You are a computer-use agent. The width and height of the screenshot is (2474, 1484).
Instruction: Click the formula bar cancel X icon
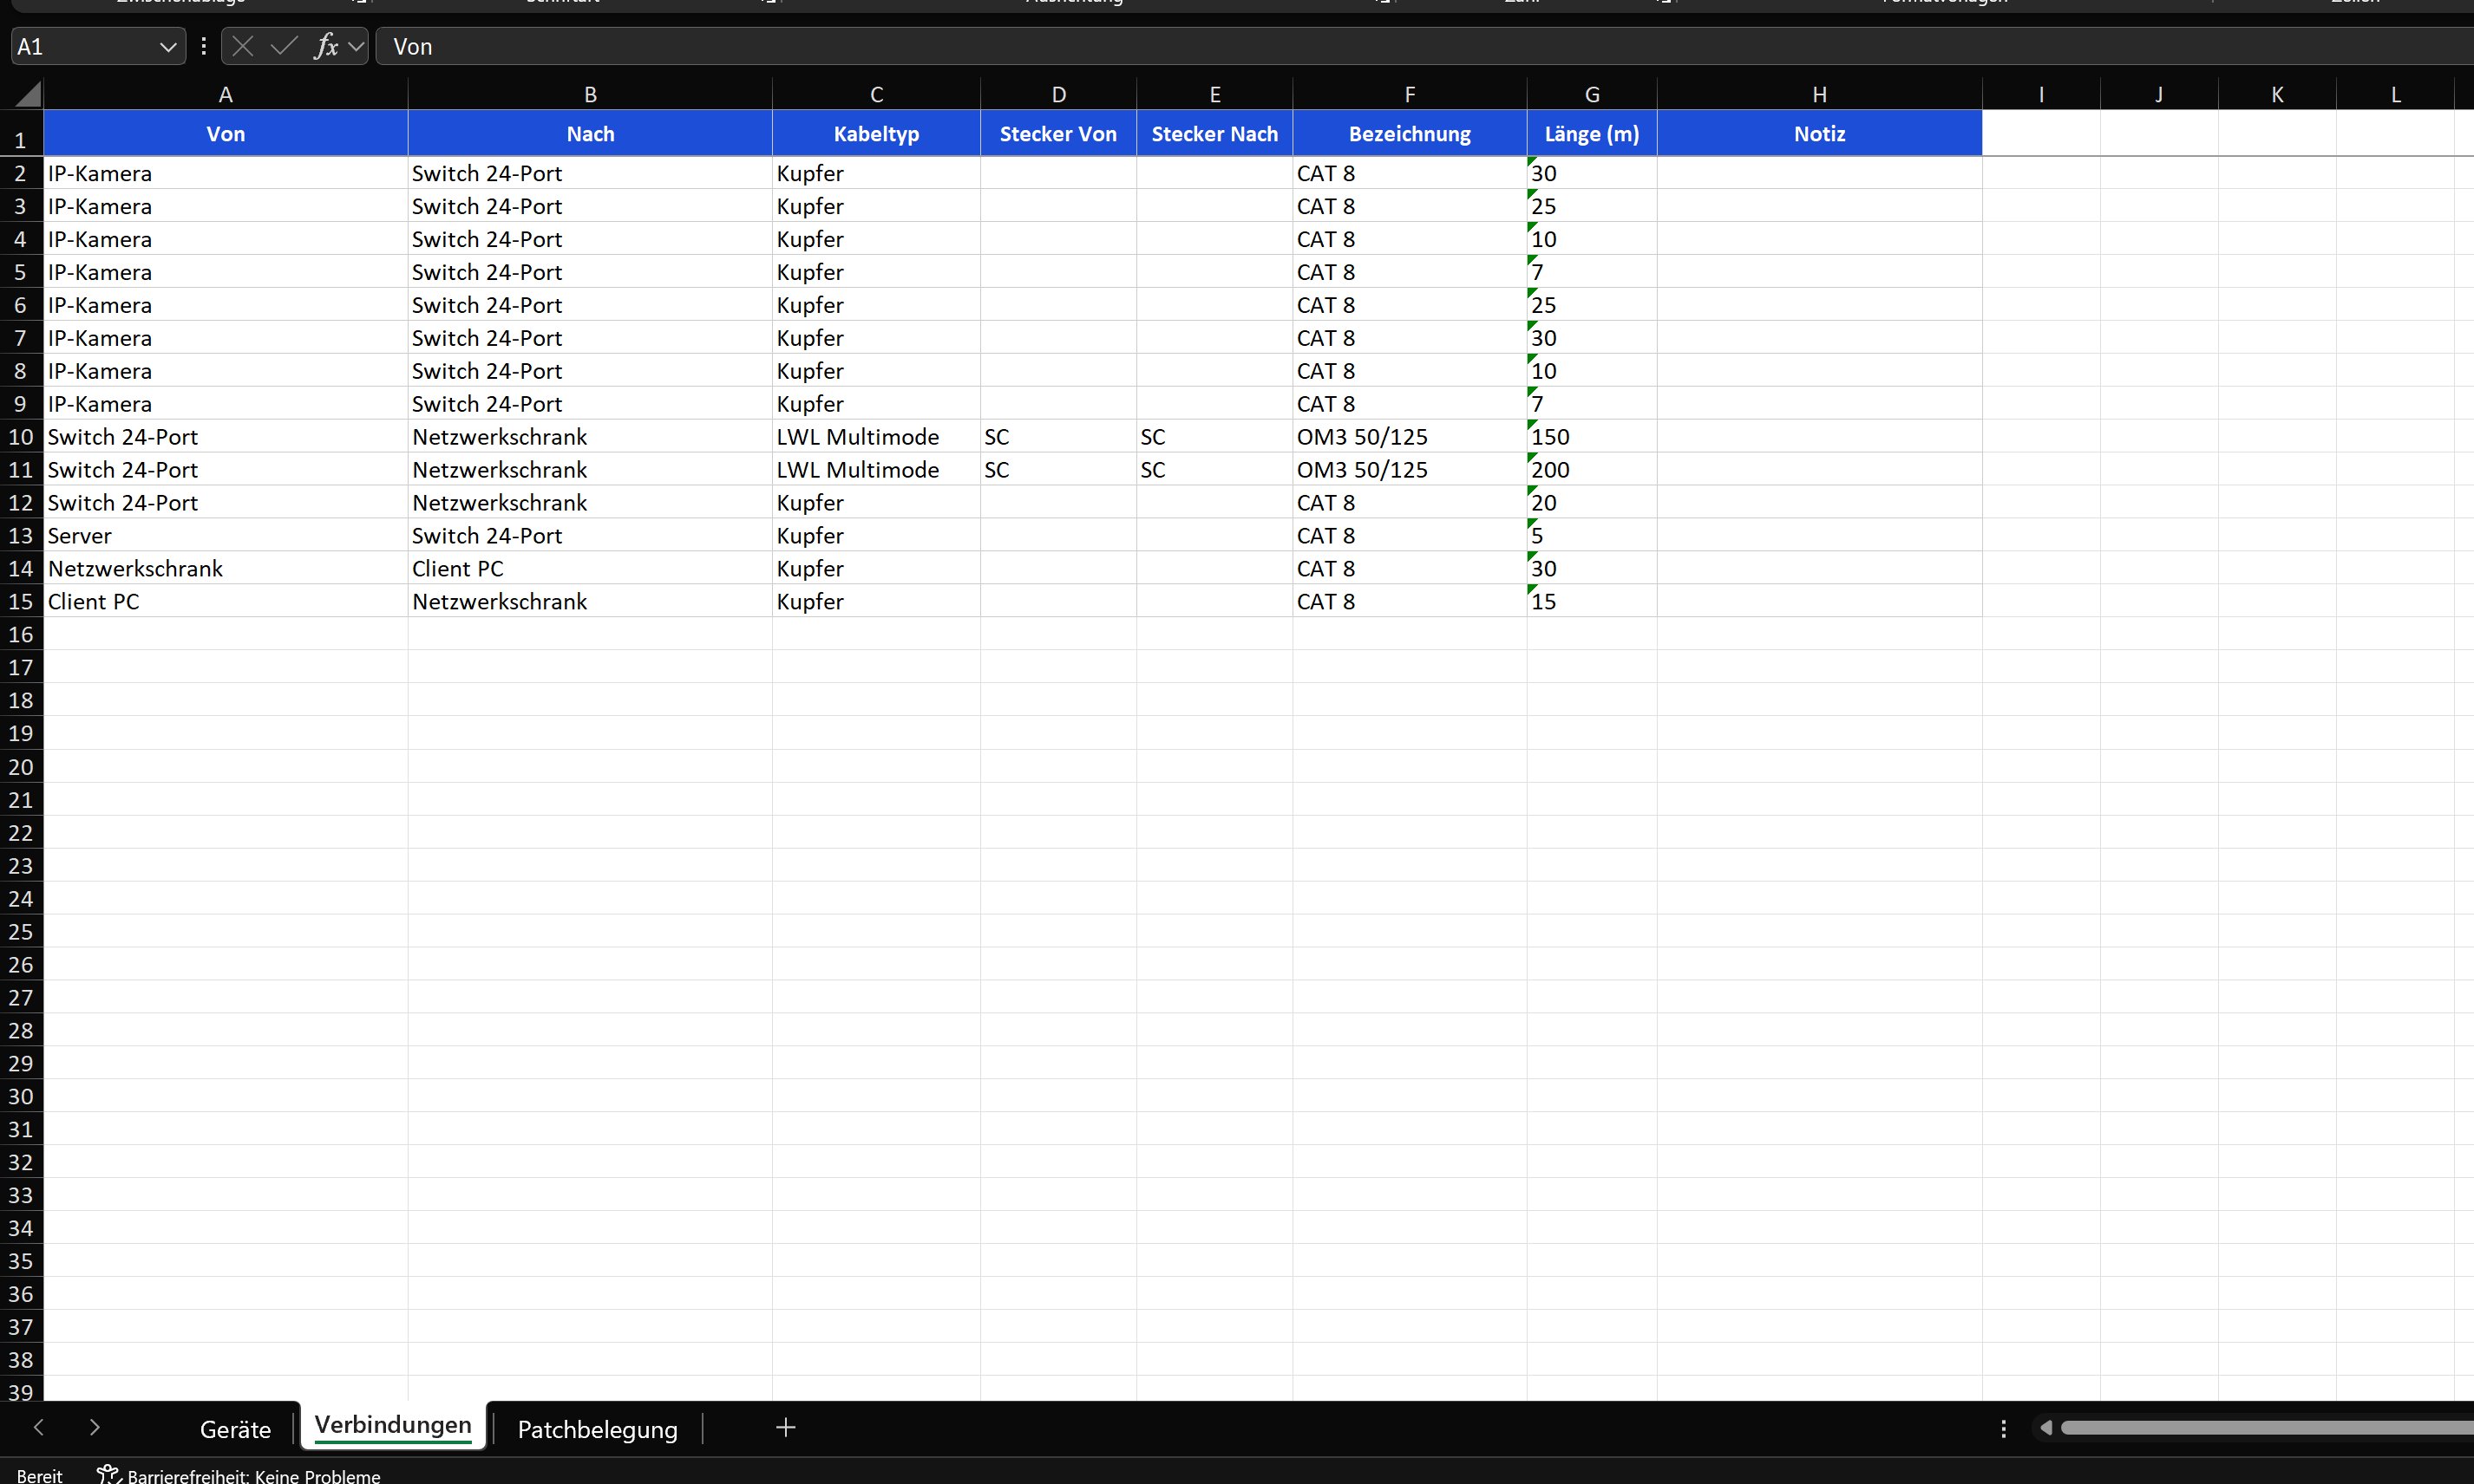tap(243, 46)
